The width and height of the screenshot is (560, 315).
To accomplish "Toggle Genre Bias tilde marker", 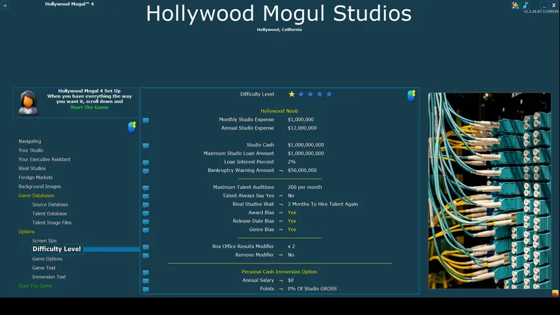I will coord(281,230).
